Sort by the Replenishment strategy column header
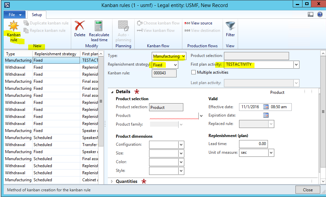This screenshot has width=326, height=197. pos(55,54)
